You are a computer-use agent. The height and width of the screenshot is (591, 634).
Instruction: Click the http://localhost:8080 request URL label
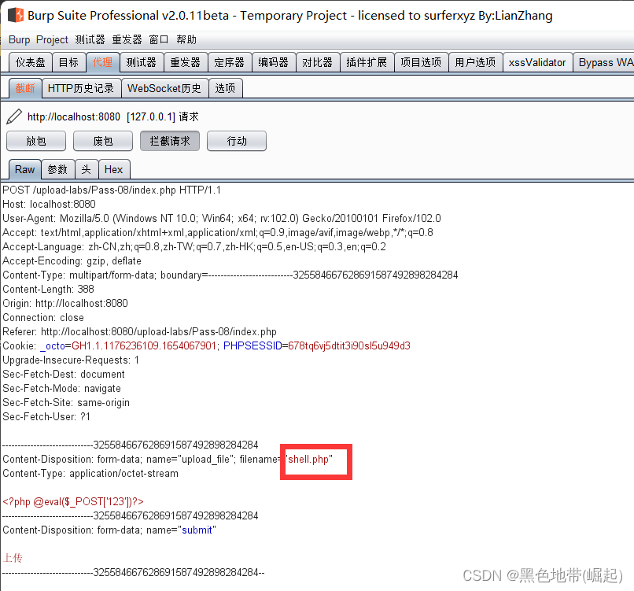click(x=74, y=116)
